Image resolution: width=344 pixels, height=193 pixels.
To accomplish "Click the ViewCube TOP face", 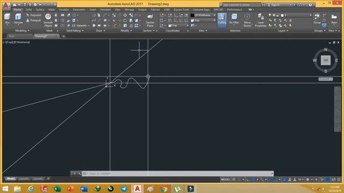I will 326,60.
